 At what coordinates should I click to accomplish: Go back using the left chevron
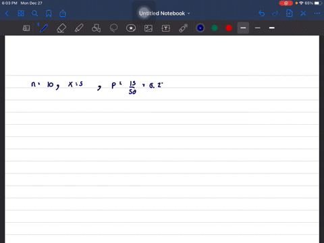pyautogui.click(x=7, y=13)
